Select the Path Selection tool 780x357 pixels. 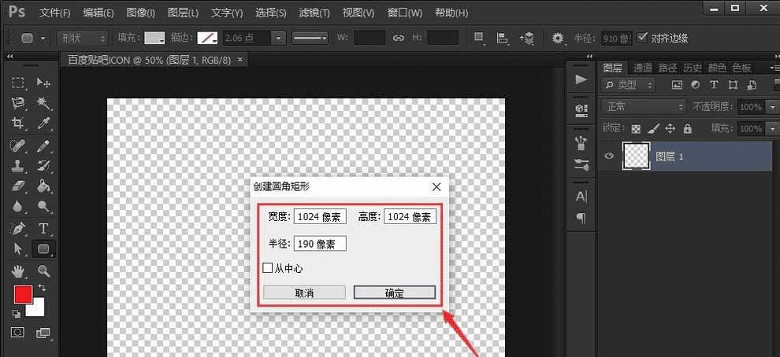pyautogui.click(x=18, y=248)
